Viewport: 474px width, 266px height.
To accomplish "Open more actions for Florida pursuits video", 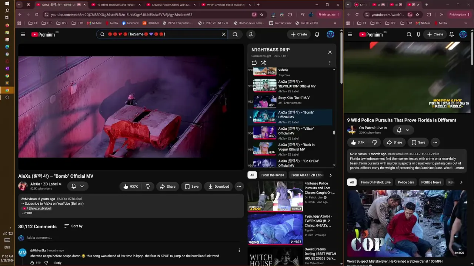I will [435, 142].
